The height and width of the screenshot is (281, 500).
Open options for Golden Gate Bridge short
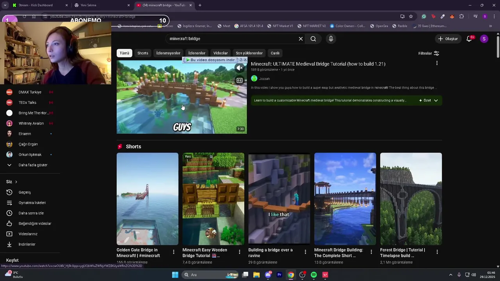174,252
